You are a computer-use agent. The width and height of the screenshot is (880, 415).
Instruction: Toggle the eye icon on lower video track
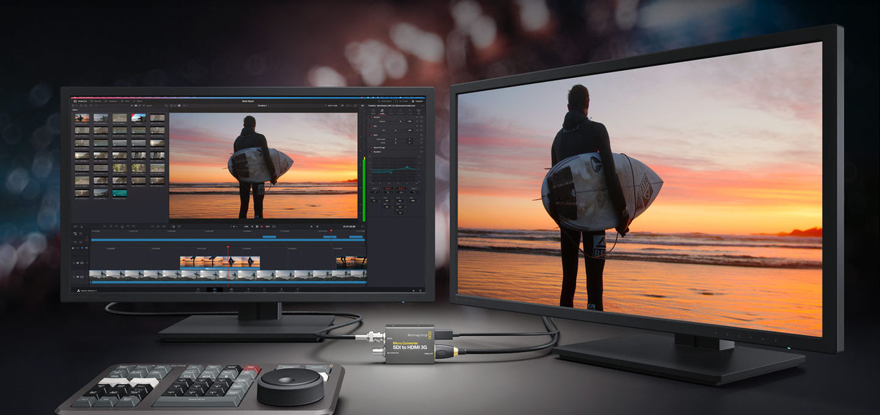coord(78,277)
